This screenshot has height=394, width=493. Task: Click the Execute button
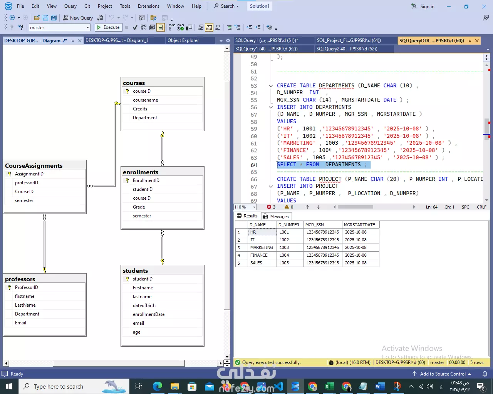pyautogui.click(x=108, y=27)
